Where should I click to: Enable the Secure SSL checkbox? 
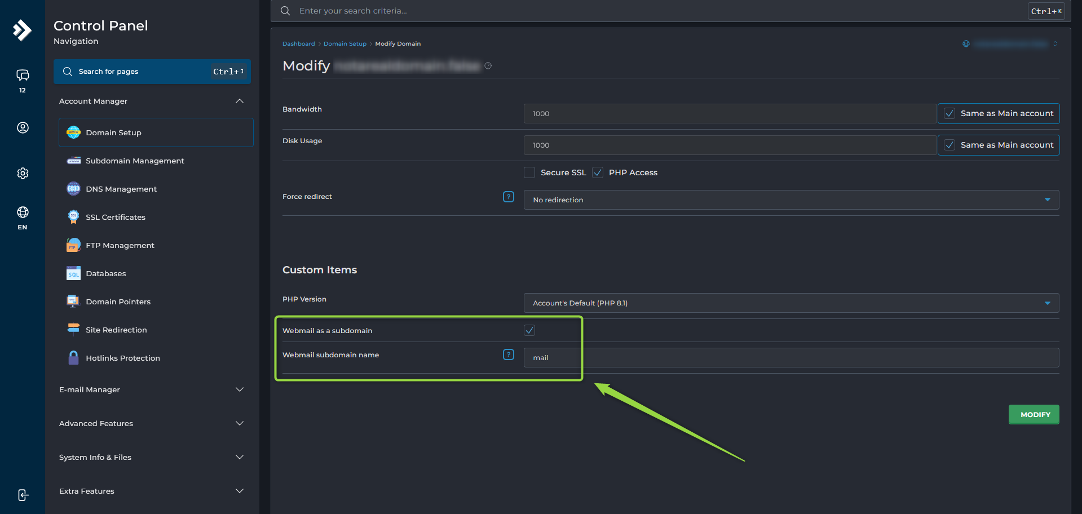(x=529, y=172)
